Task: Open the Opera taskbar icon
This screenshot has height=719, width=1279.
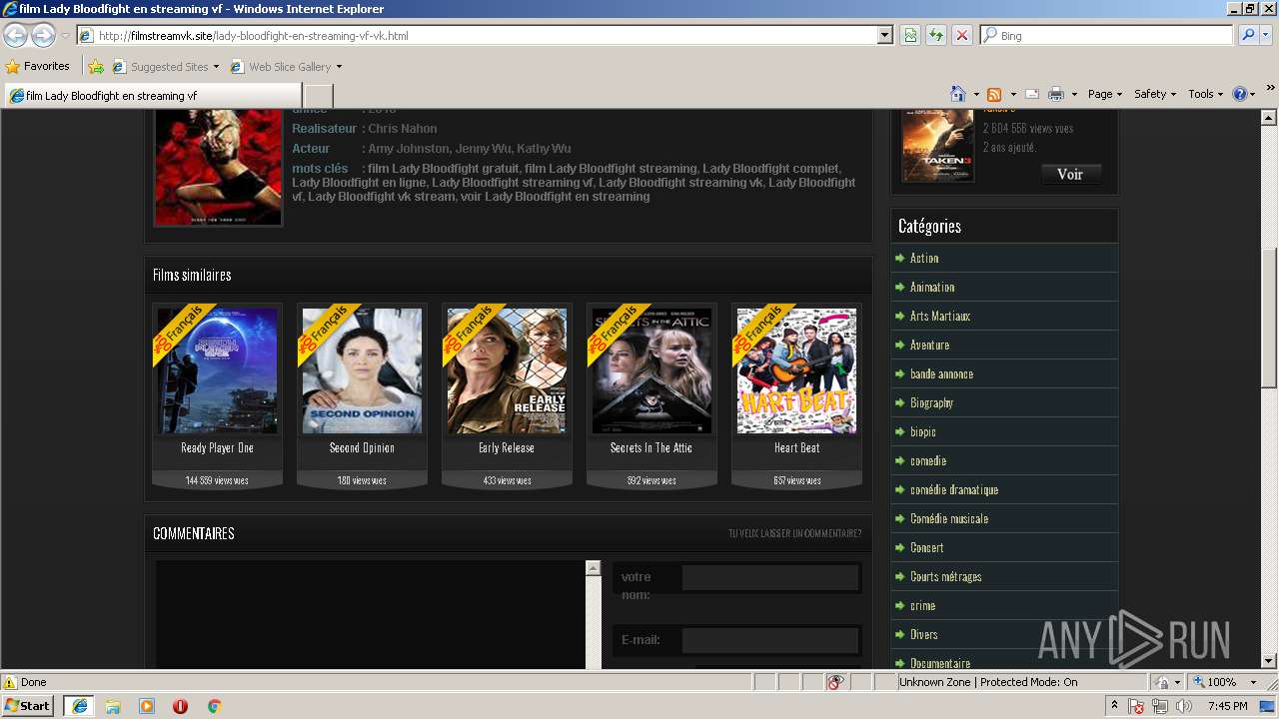Action: [180, 706]
